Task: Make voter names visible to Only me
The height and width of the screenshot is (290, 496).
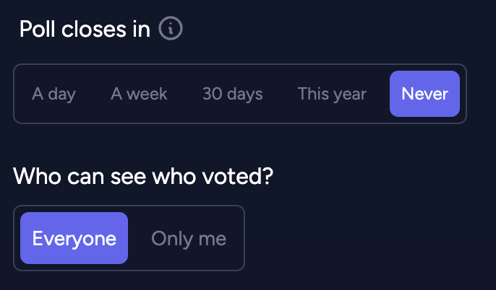Action: click(x=189, y=238)
